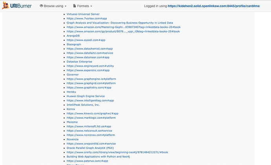Click the URIBurner logo icon
Image resolution: width=271 pixels, height=165 pixels.
coord(5,5)
